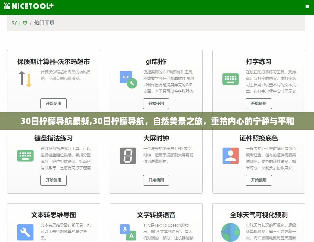
Task: Open the hamburger menu in header
Action: (307, 6)
